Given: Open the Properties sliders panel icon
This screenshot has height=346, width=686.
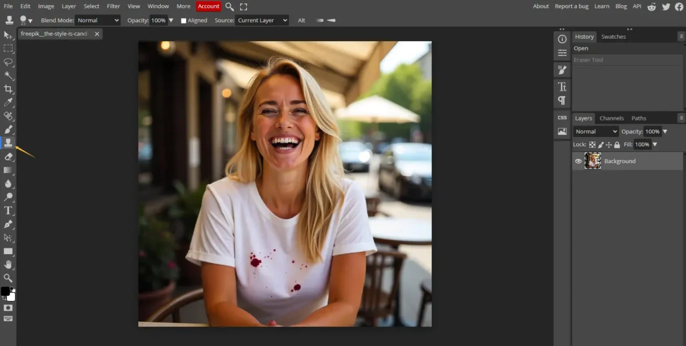Looking at the screenshot, I should pos(562,53).
